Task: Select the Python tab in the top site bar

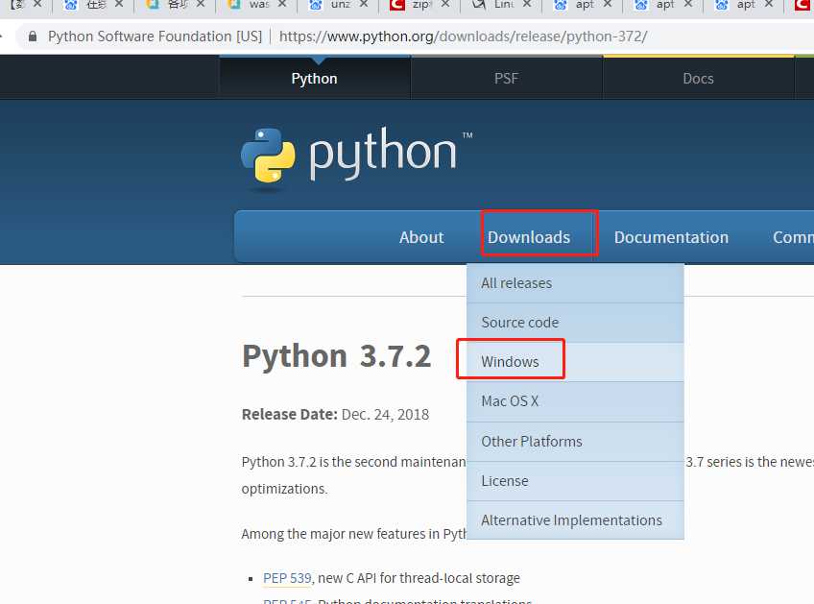Action: point(315,79)
